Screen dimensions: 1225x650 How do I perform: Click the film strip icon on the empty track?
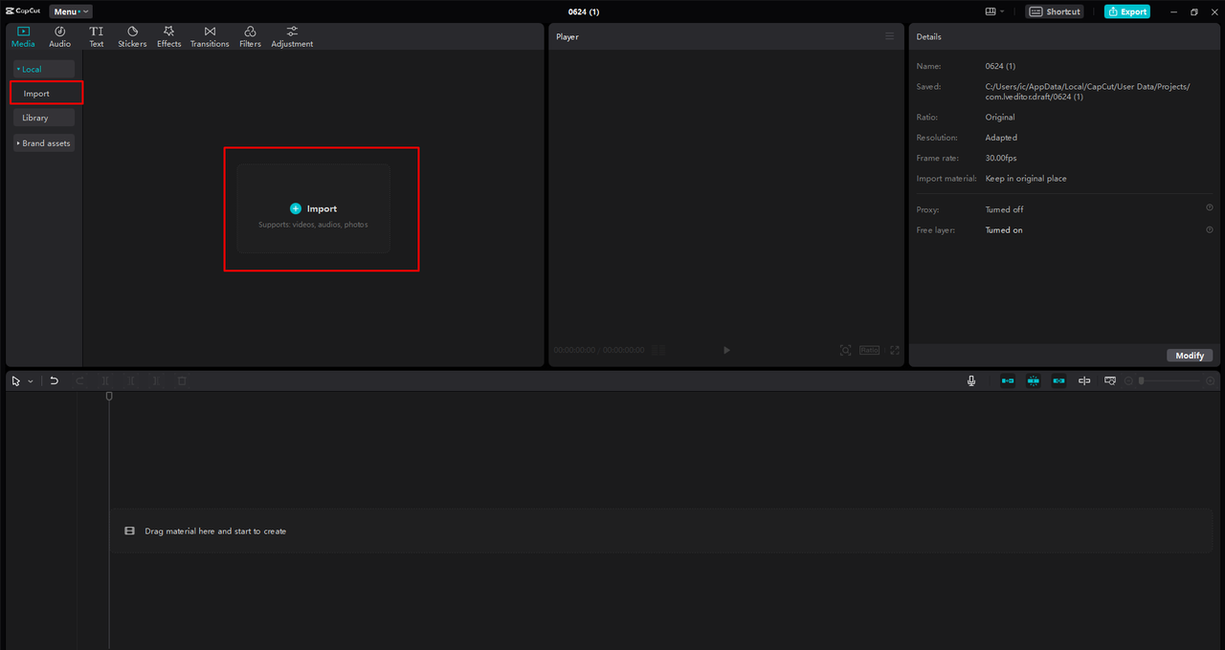pos(129,531)
